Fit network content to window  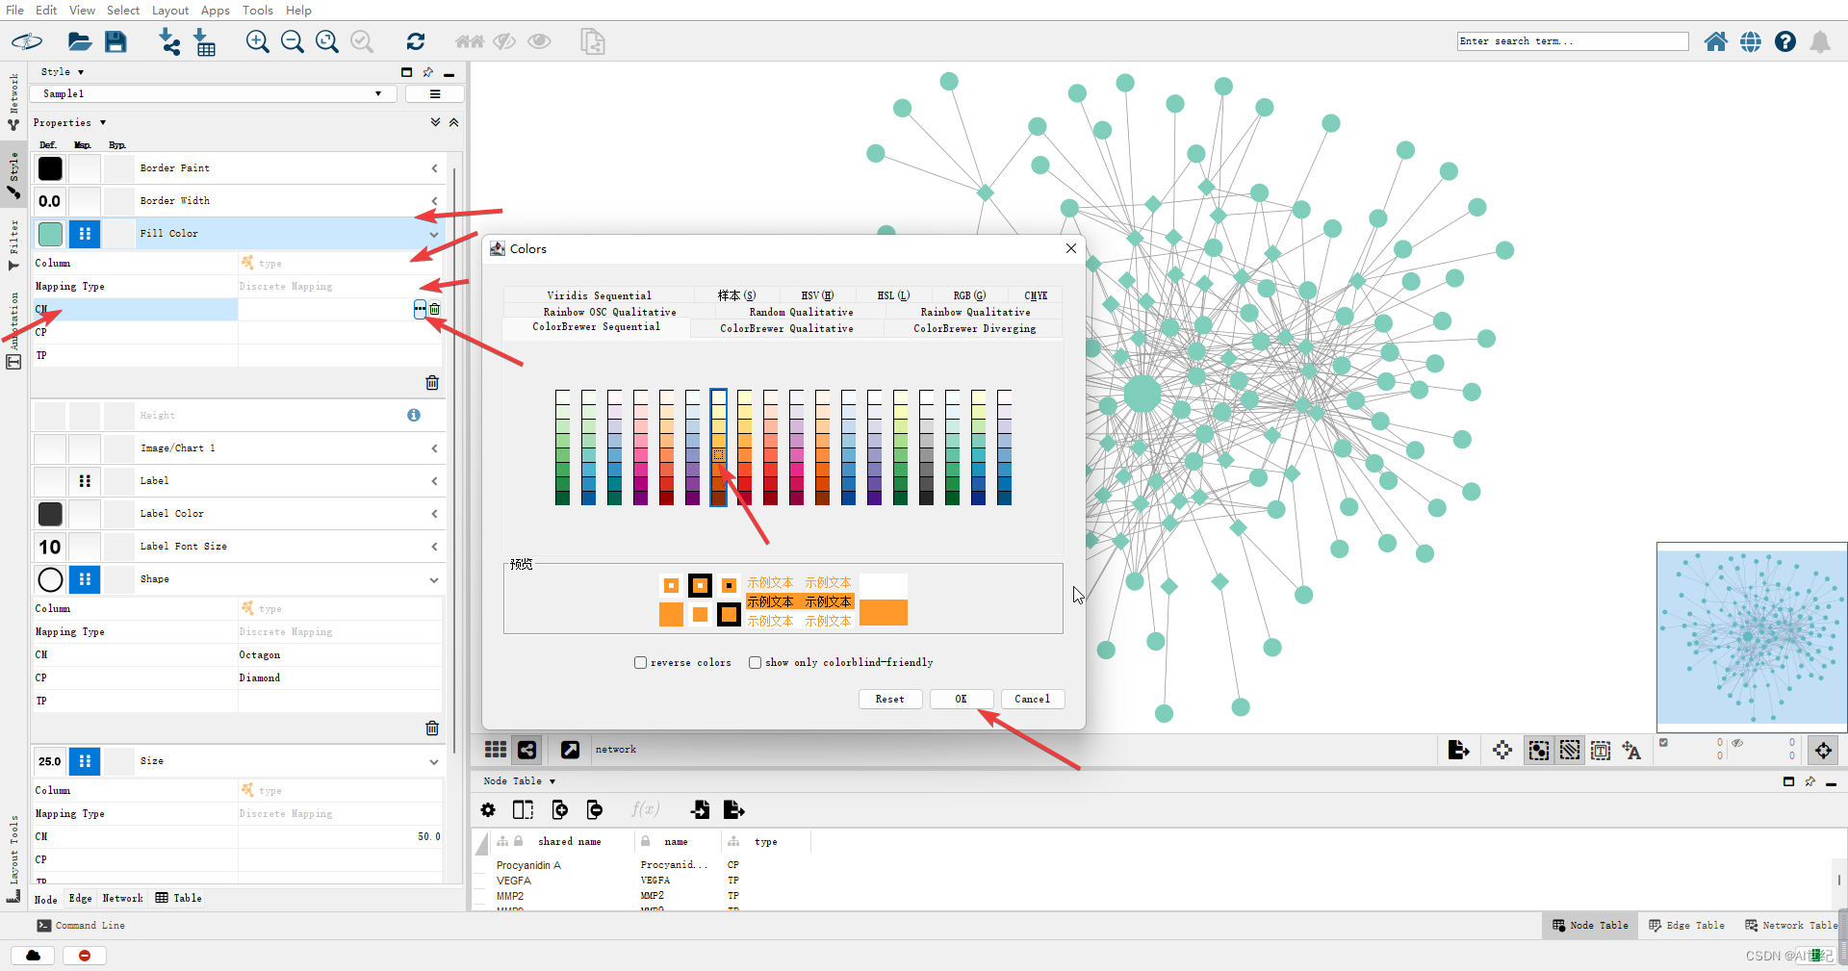327,41
